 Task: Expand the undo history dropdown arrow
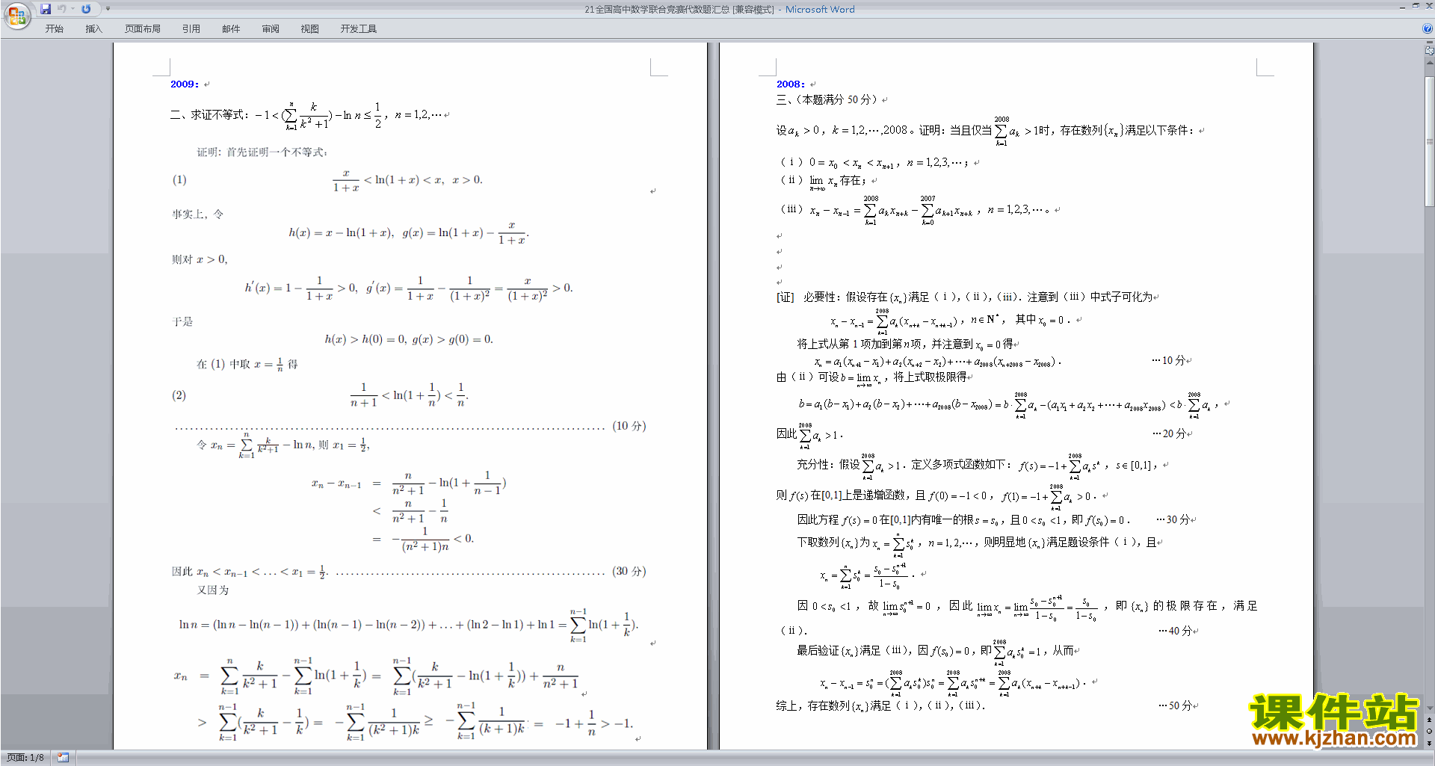pos(72,9)
